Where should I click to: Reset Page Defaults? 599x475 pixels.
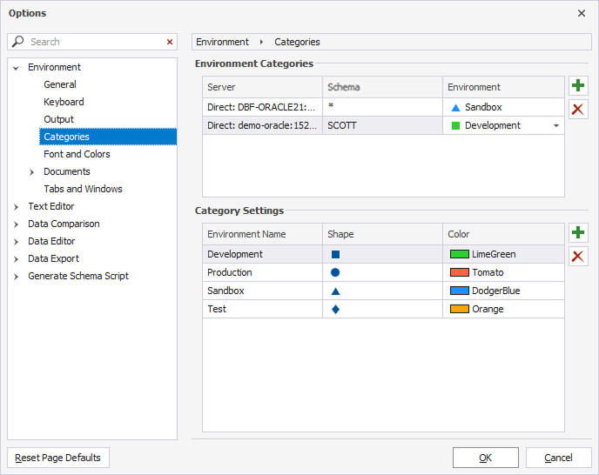click(x=58, y=458)
